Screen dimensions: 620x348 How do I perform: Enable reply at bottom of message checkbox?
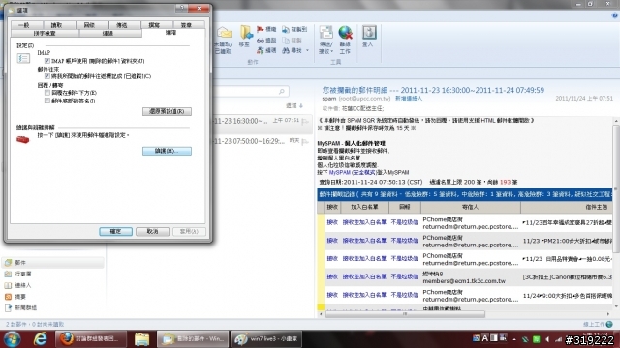click(47, 93)
